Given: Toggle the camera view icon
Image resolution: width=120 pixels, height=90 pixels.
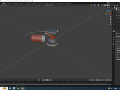Looking at the screenshot, I should click(x=110, y=22).
